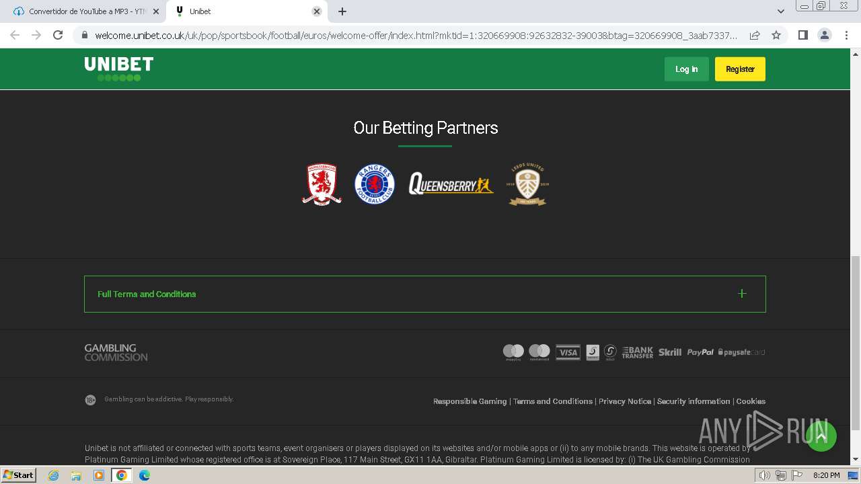The image size is (861, 484).
Task: Click the 18+ age restriction badge
Action: pyautogui.click(x=90, y=400)
